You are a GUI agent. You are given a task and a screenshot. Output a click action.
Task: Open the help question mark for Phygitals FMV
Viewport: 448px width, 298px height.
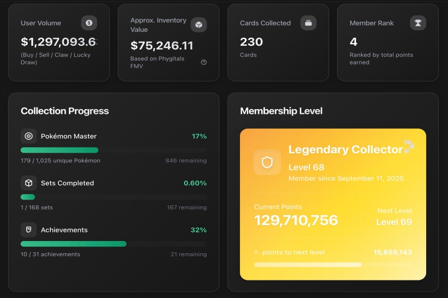click(x=204, y=62)
